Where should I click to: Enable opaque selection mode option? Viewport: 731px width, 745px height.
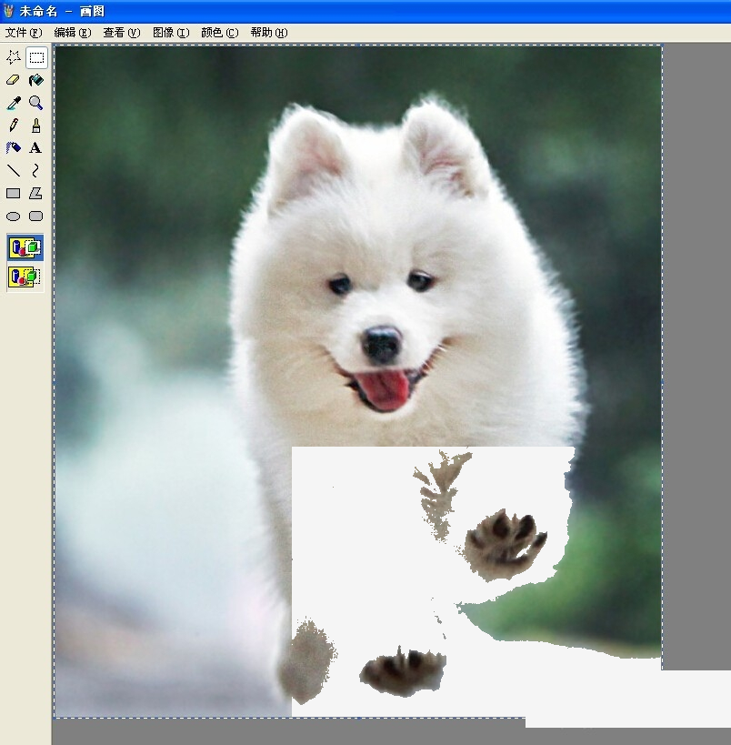(x=25, y=247)
